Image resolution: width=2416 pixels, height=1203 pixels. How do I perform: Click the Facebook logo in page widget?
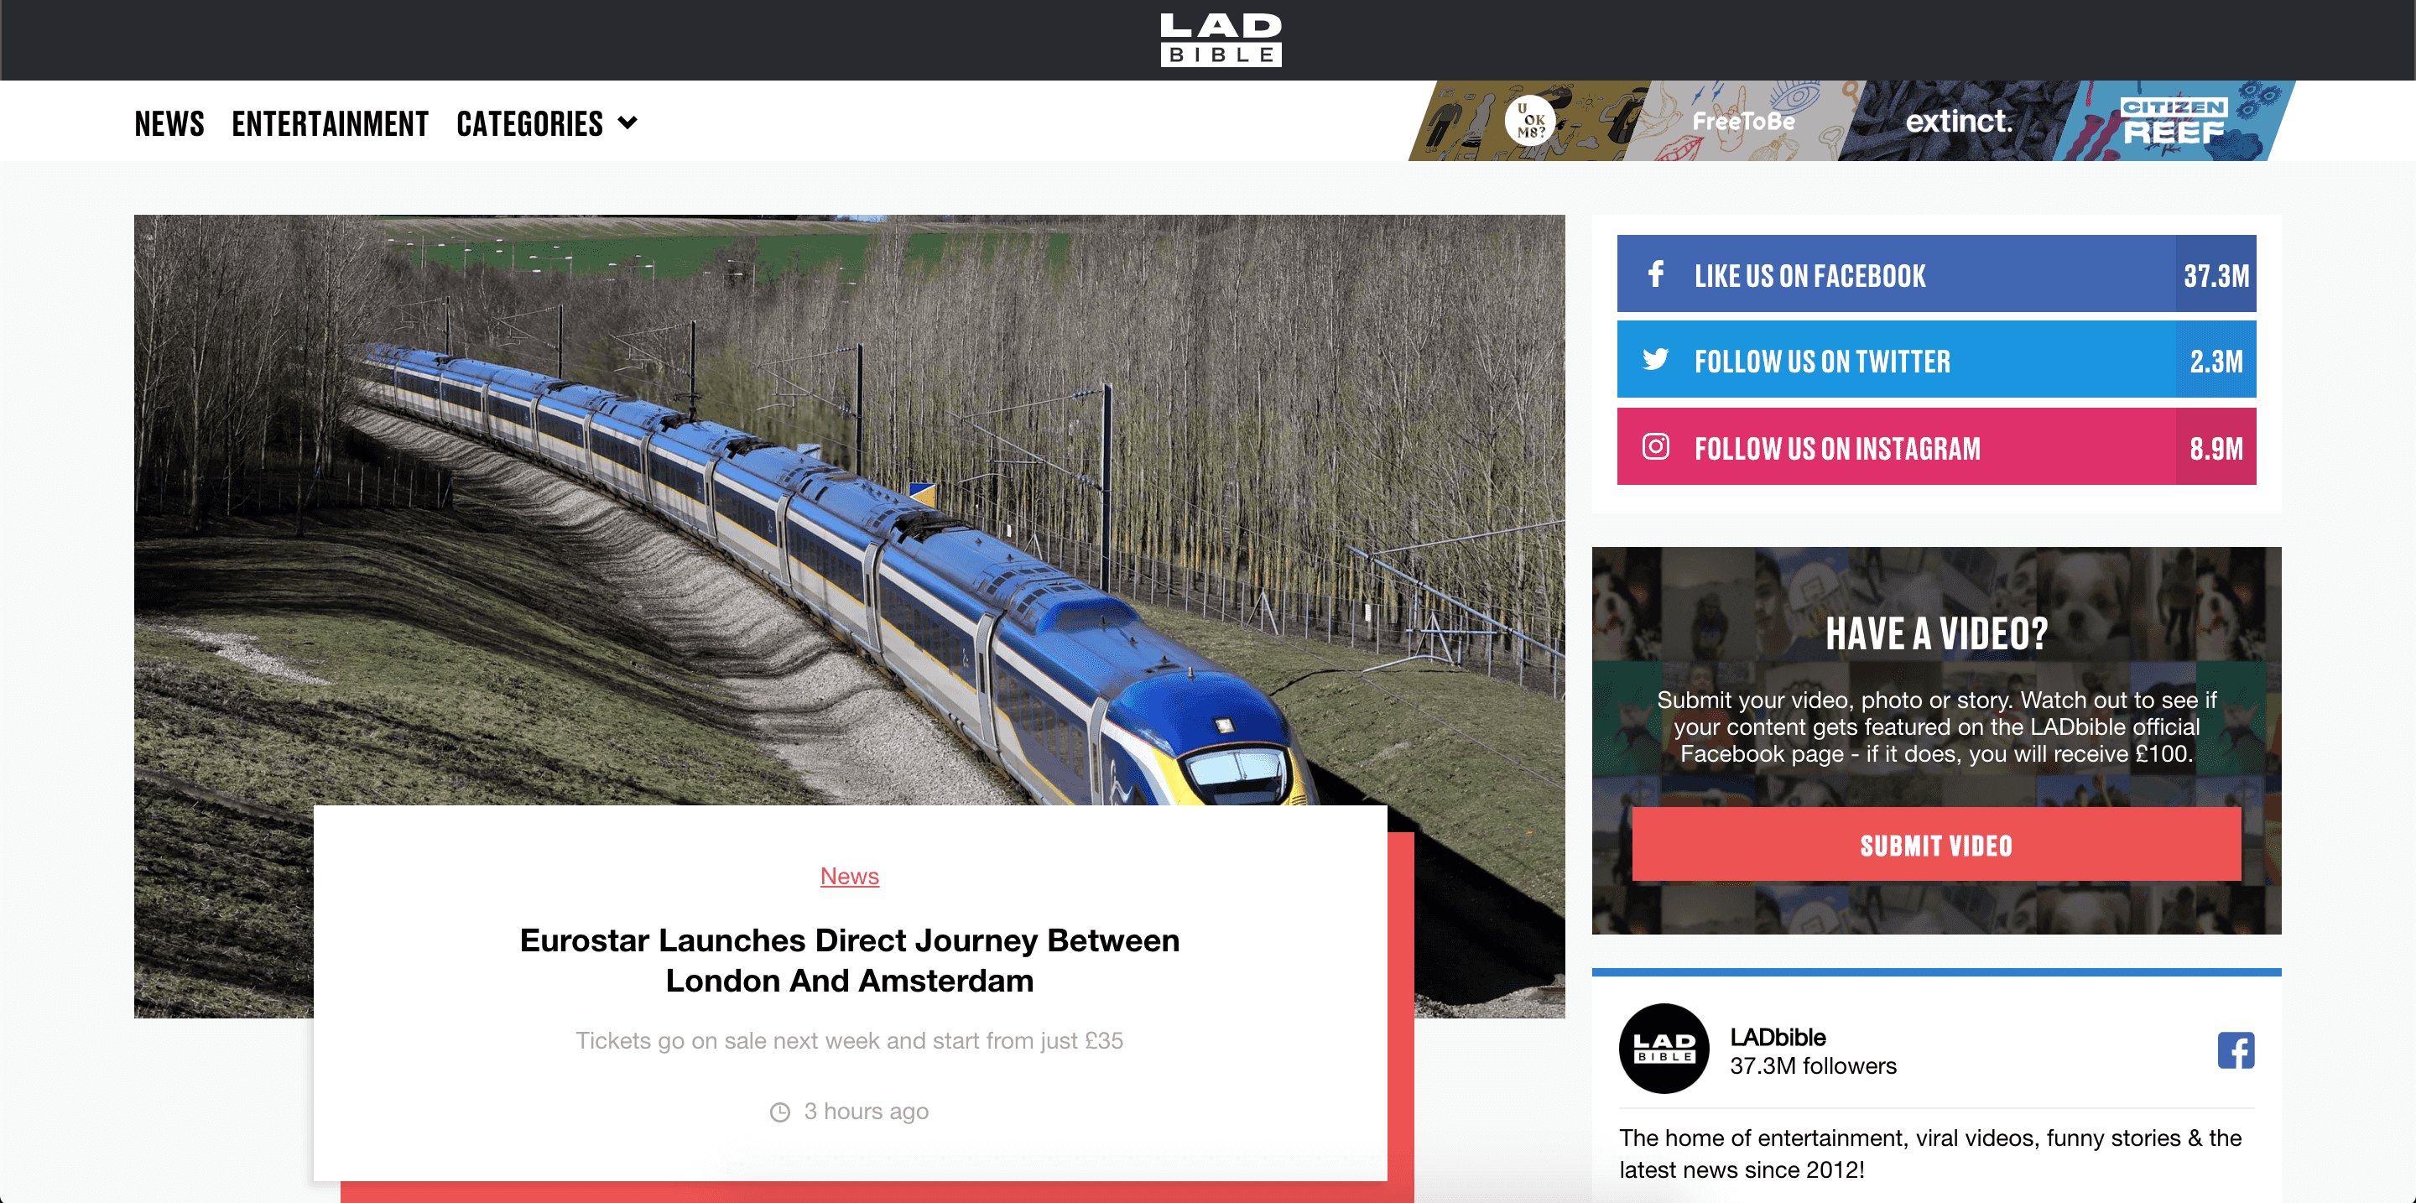2235,1050
